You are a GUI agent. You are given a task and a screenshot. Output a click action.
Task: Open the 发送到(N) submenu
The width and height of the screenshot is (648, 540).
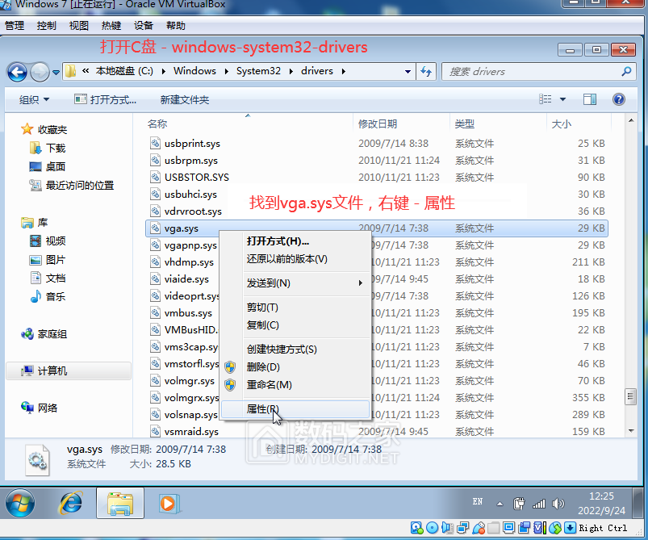tap(269, 283)
